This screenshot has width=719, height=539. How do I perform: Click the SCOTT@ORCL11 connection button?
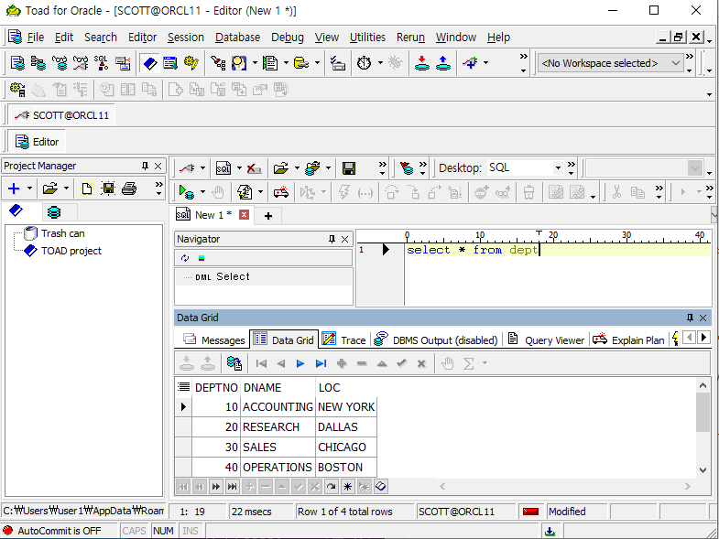click(x=62, y=115)
